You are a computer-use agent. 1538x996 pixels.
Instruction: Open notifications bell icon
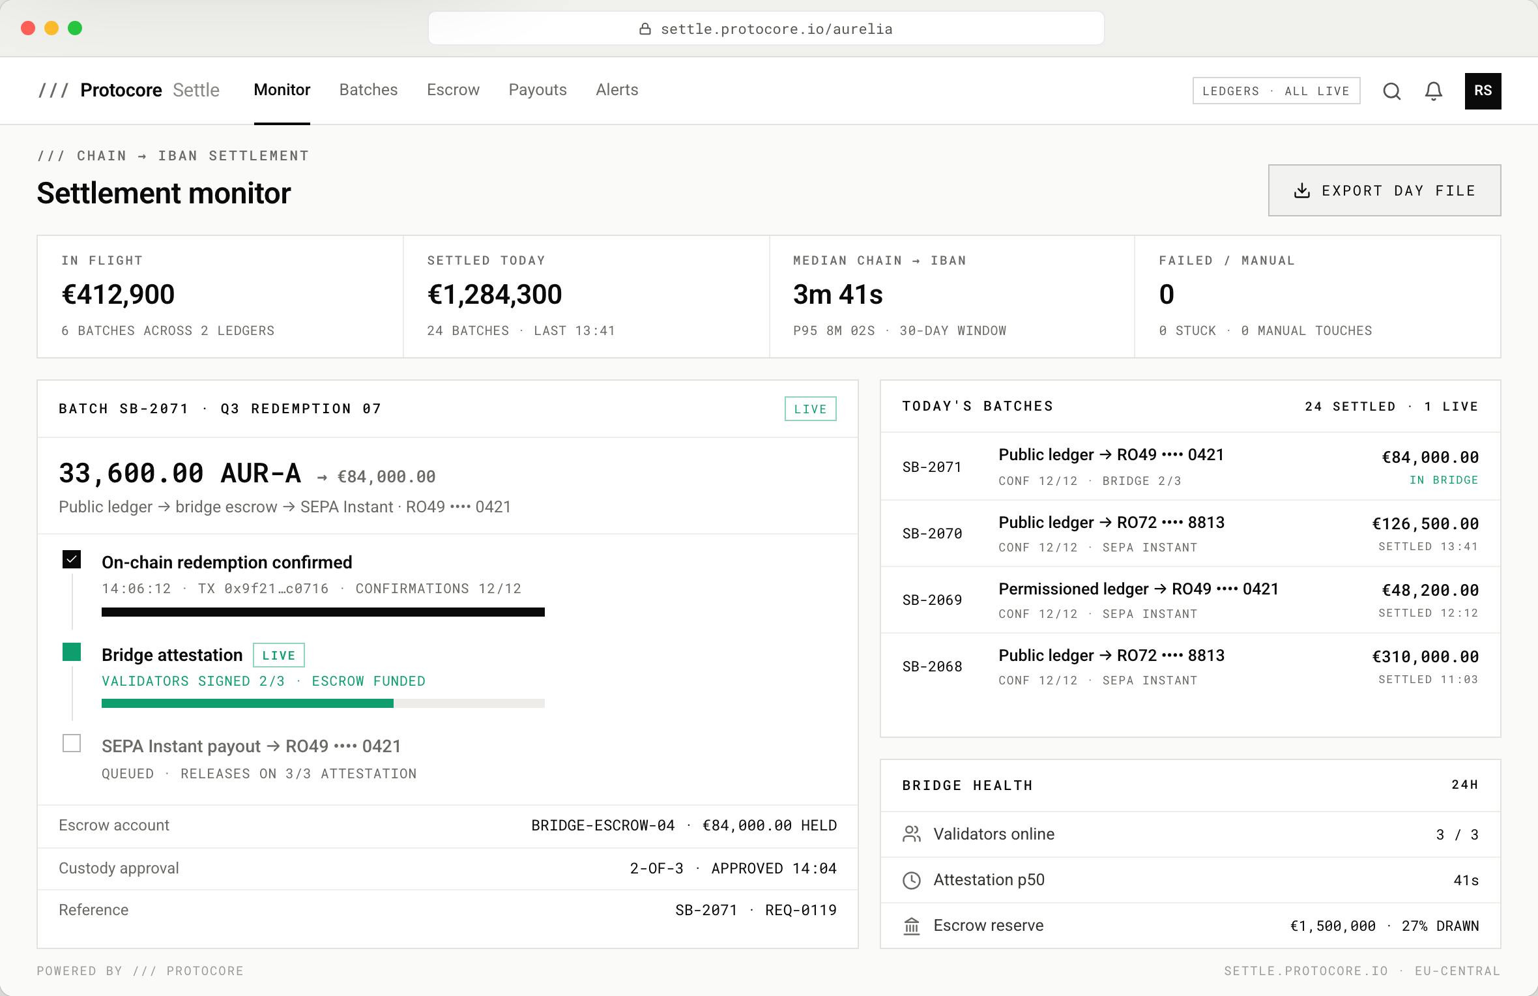[1433, 91]
